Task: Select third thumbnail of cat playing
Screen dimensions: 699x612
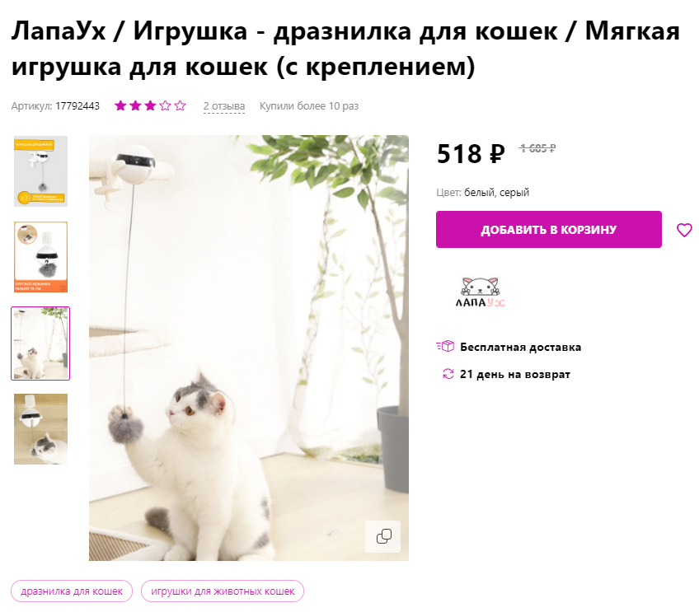Action: pyautogui.click(x=40, y=343)
